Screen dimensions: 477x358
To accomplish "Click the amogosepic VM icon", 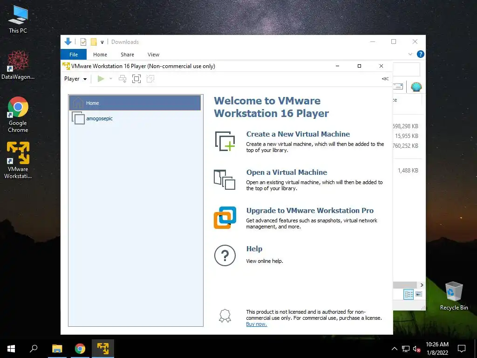I will coord(78,118).
